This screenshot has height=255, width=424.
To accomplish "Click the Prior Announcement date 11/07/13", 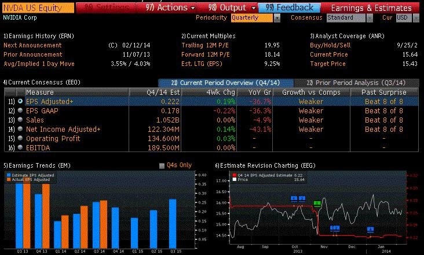I will click(x=136, y=54).
